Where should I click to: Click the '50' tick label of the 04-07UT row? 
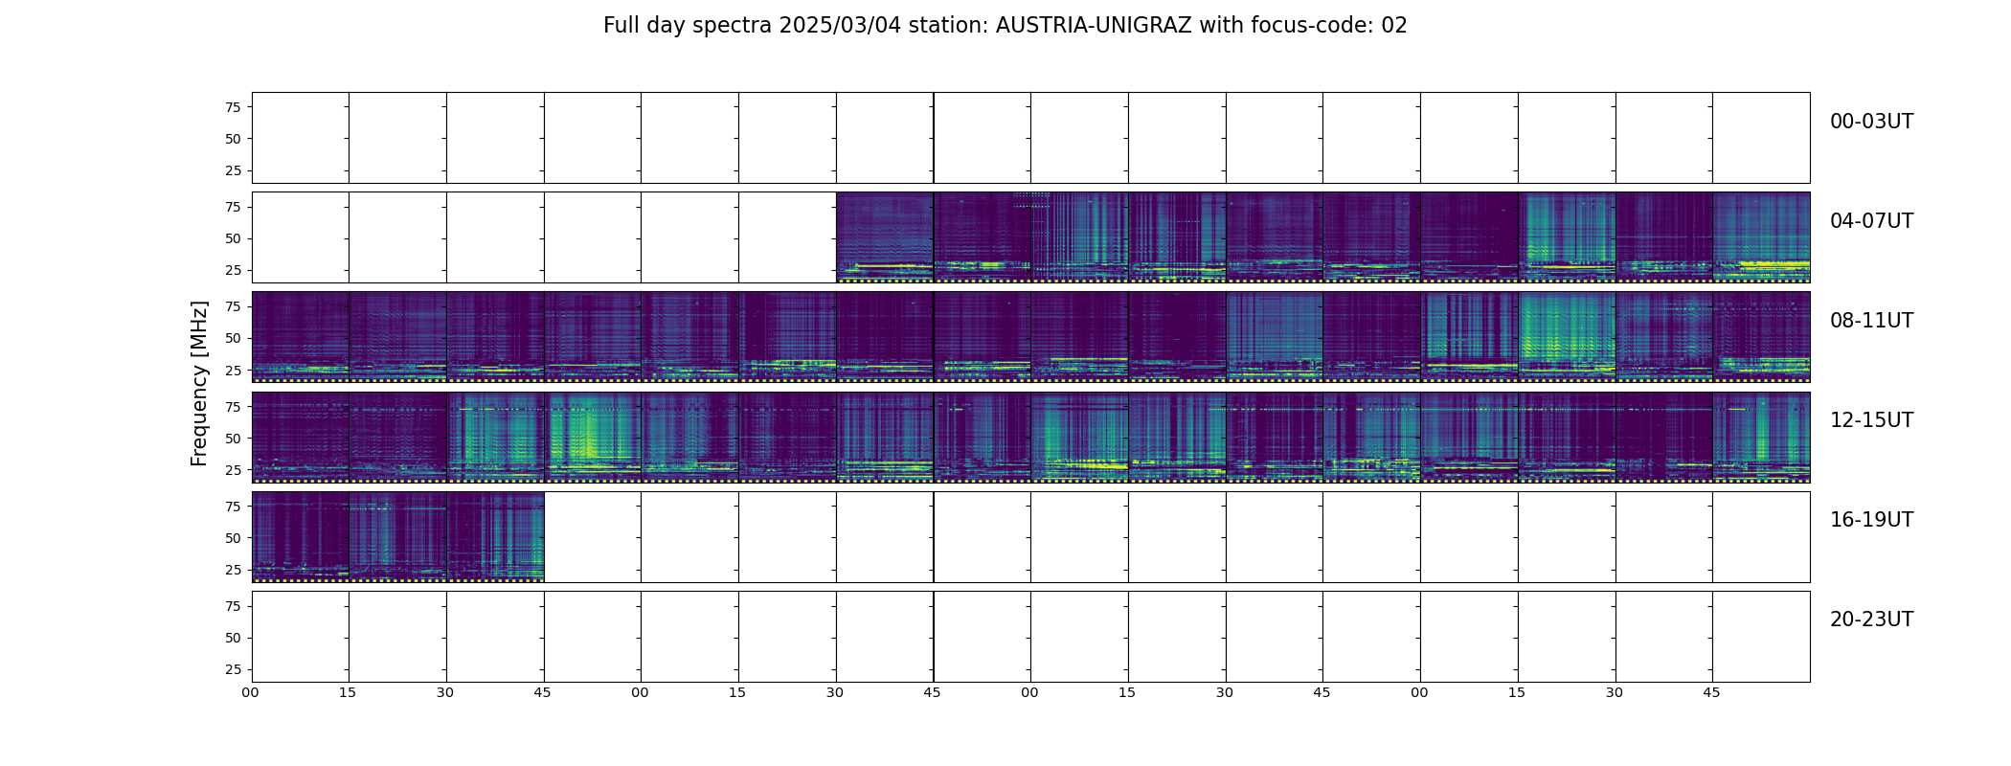tap(233, 238)
